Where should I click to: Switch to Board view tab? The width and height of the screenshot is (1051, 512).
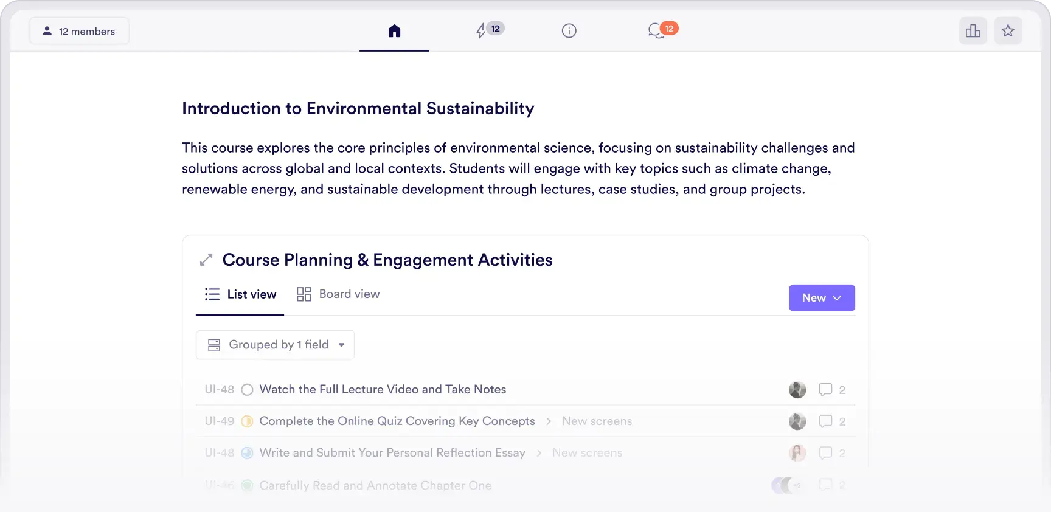click(x=338, y=294)
